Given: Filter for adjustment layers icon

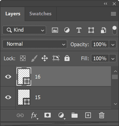Looking at the screenshot, I should point(67,30).
